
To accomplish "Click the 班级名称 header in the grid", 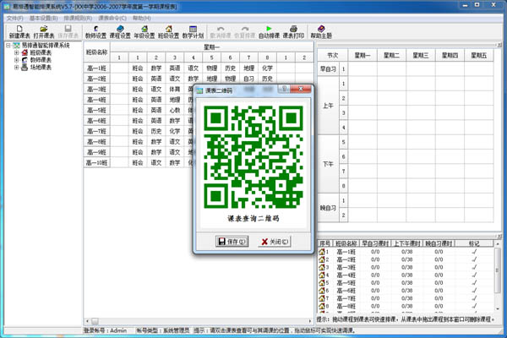I will click(x=96, y=52).
